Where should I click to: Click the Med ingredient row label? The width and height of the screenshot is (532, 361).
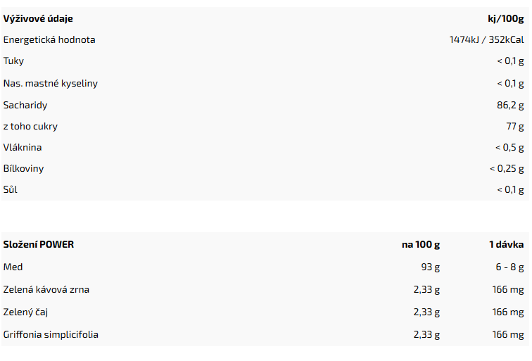13,267
